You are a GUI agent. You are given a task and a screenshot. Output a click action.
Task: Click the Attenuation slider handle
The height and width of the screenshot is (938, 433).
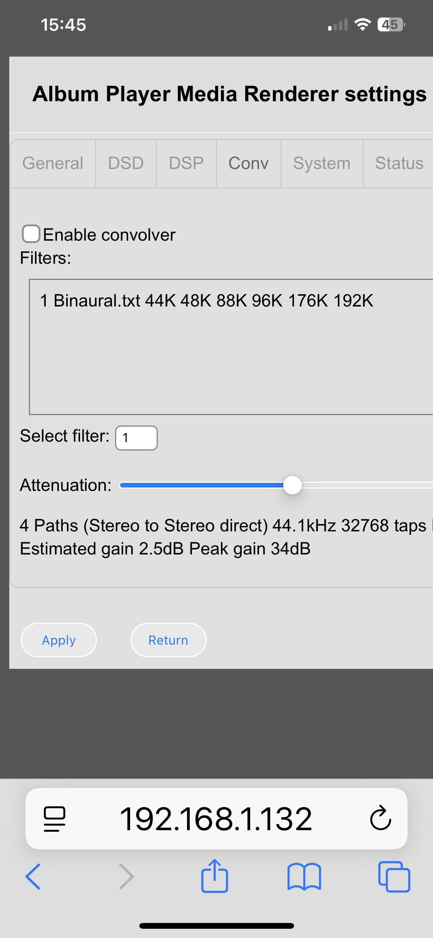coord(293,485)
